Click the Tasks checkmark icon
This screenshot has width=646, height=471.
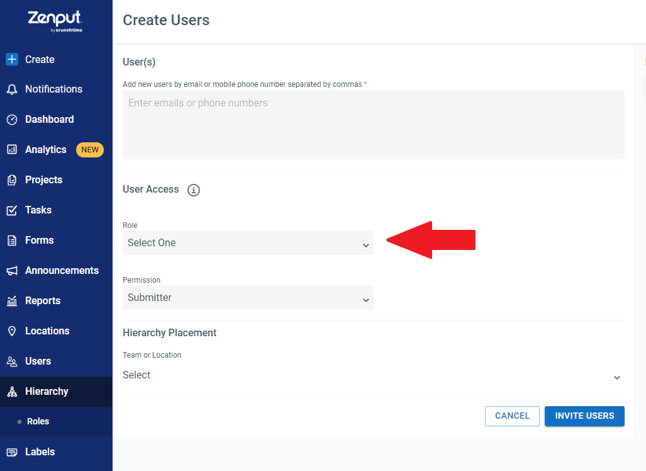click(12, 210)
